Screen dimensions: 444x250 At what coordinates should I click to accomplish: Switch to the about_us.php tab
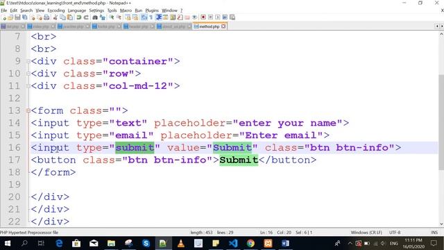(x=174, y=26)
